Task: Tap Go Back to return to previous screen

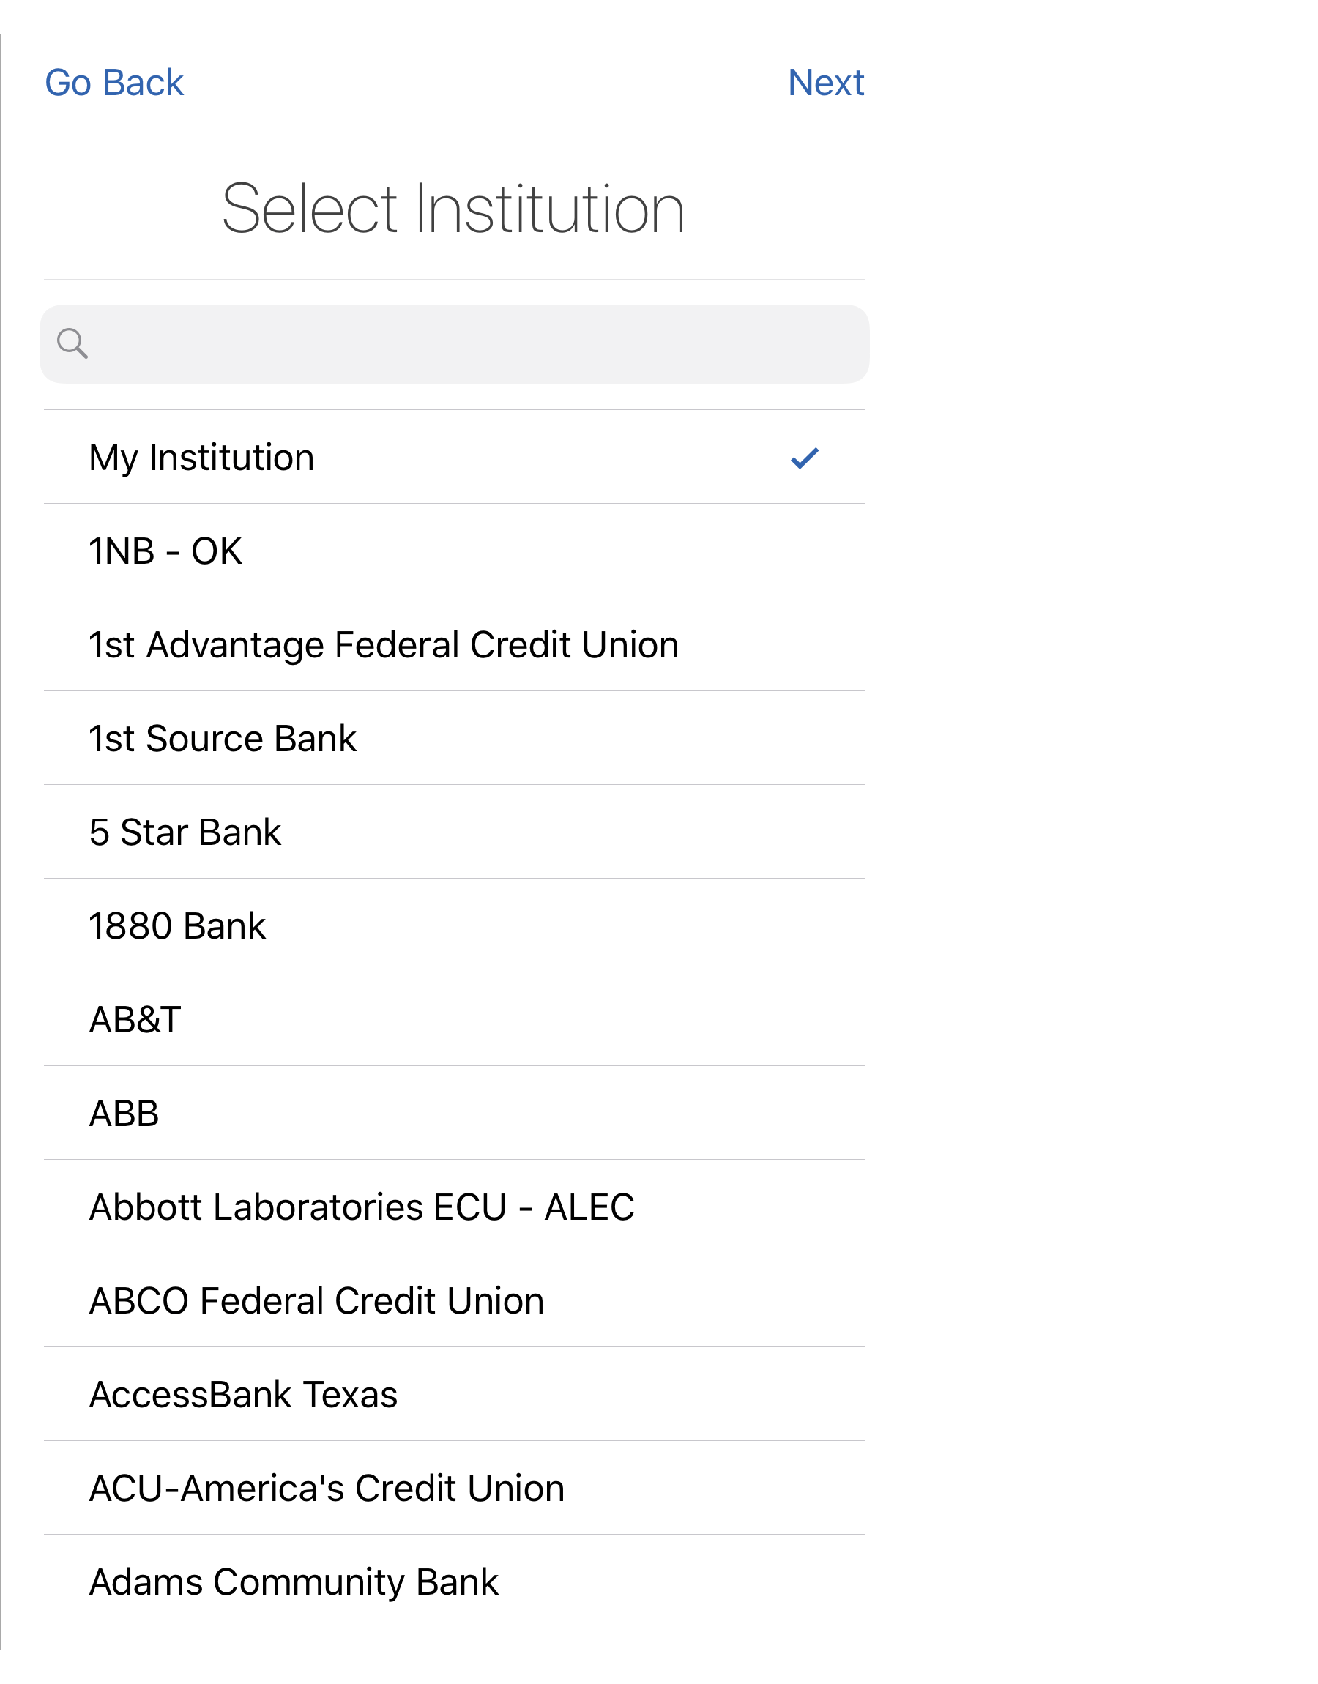Action: [x=114, y=82]
